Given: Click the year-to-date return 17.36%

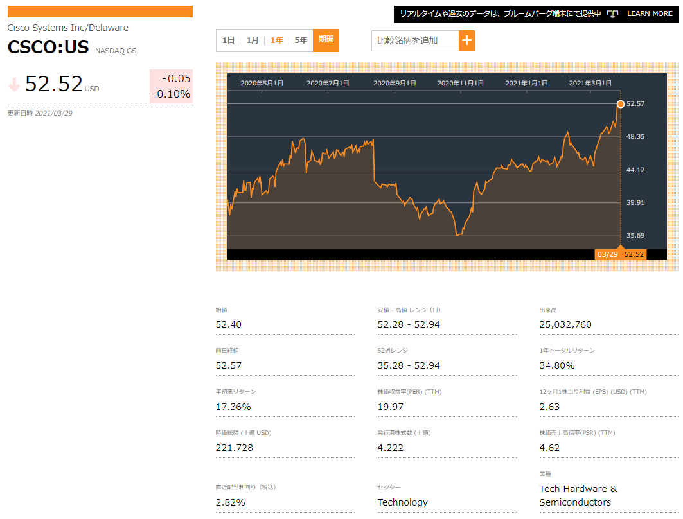Looking at the screenshot, I should pos(233,407).
